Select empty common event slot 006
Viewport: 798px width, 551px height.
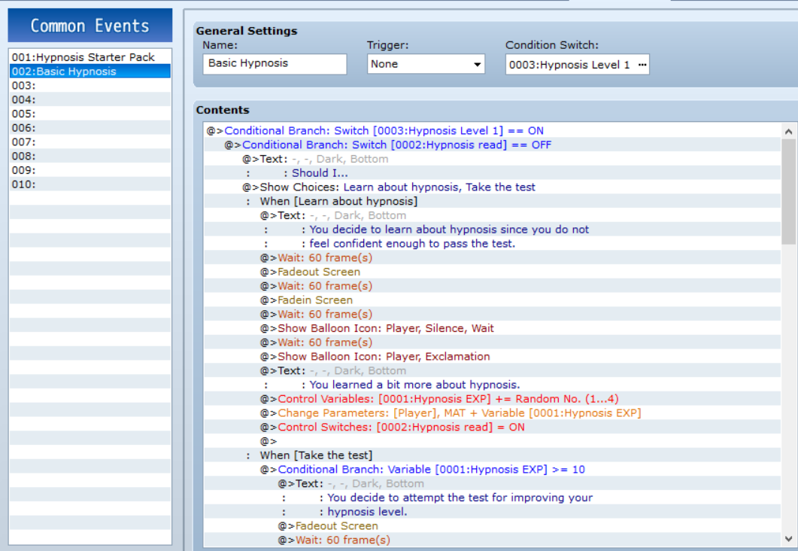click(x=90, y=128)
